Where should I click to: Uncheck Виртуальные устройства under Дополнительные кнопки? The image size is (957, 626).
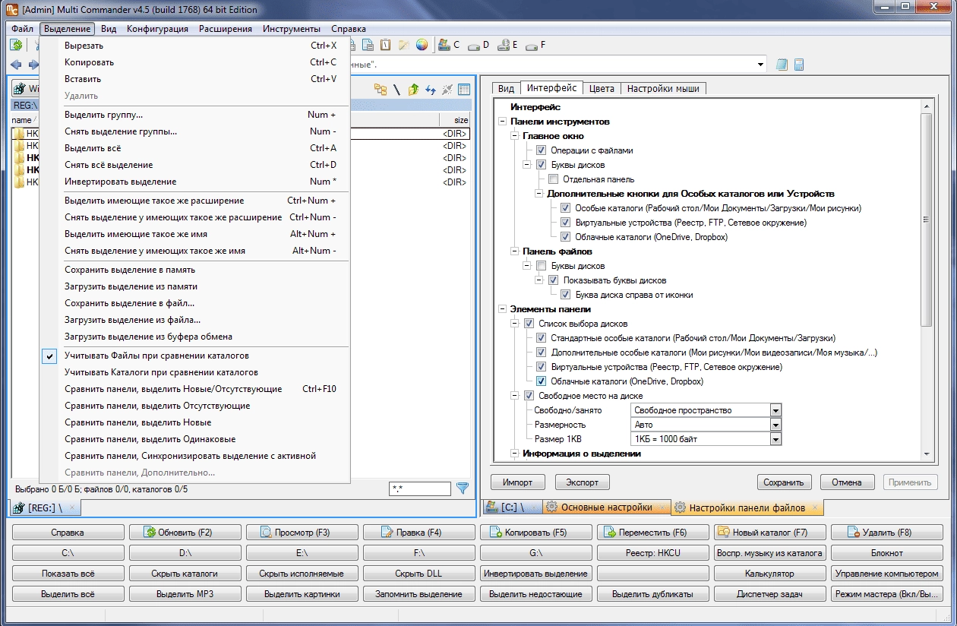coord(565,223)
